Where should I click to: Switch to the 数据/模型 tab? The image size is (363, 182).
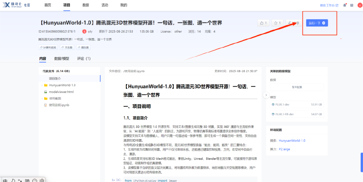[62, 58]
